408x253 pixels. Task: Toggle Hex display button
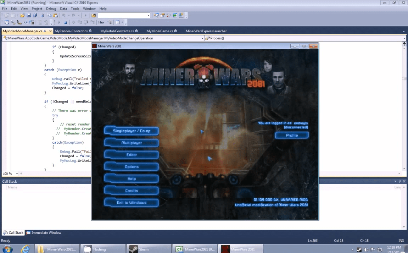101,22
